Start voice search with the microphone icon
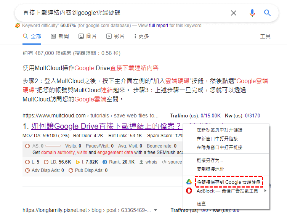The width and height of the screenshot is (287, 215). pos(252,13)
